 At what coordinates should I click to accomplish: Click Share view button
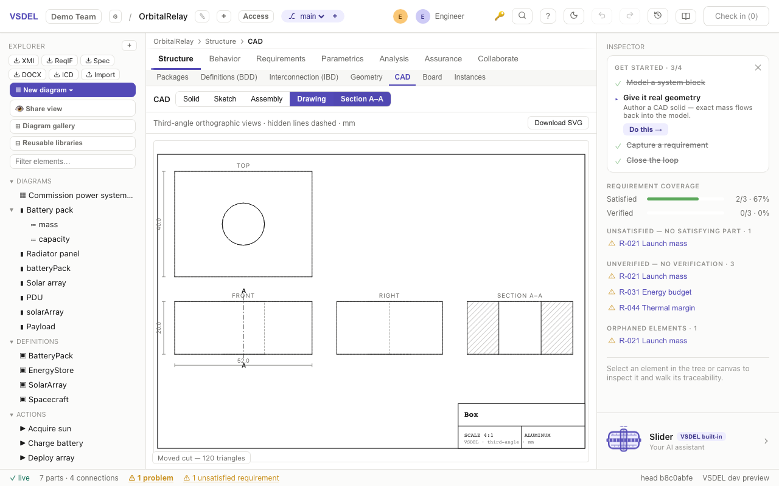coord(72,109)
